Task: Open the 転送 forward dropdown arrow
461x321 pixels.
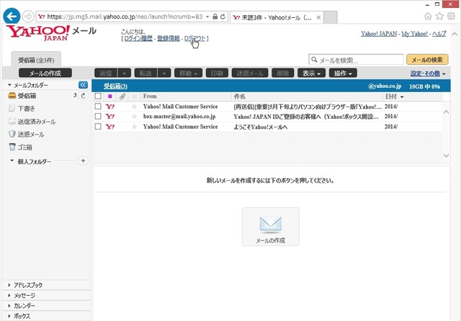Action: 164,73
